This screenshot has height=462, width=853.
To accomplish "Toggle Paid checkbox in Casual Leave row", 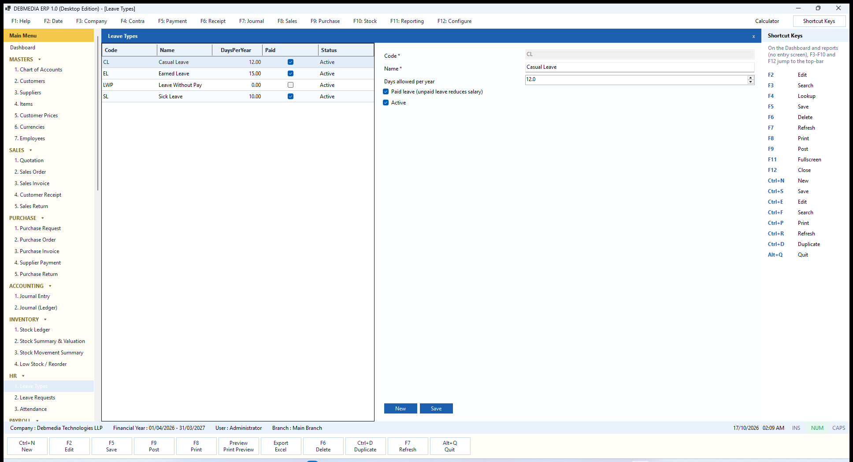I will 290,62.
